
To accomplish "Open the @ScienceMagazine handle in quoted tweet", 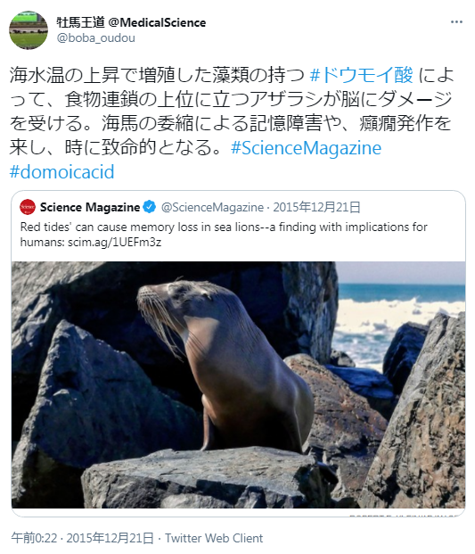I will 212,207.
